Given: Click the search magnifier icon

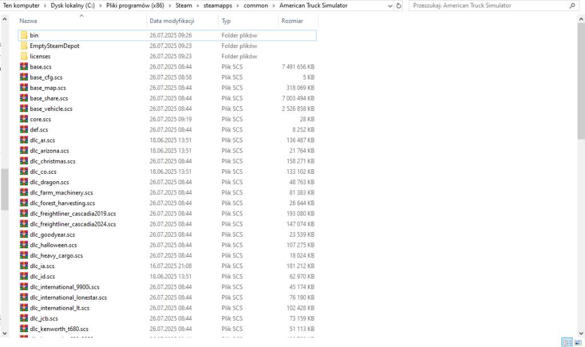Looking at the screenshot, I should pos(572,6).
